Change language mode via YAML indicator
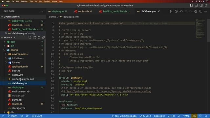210x118 pixels. [x=186, y=116]
